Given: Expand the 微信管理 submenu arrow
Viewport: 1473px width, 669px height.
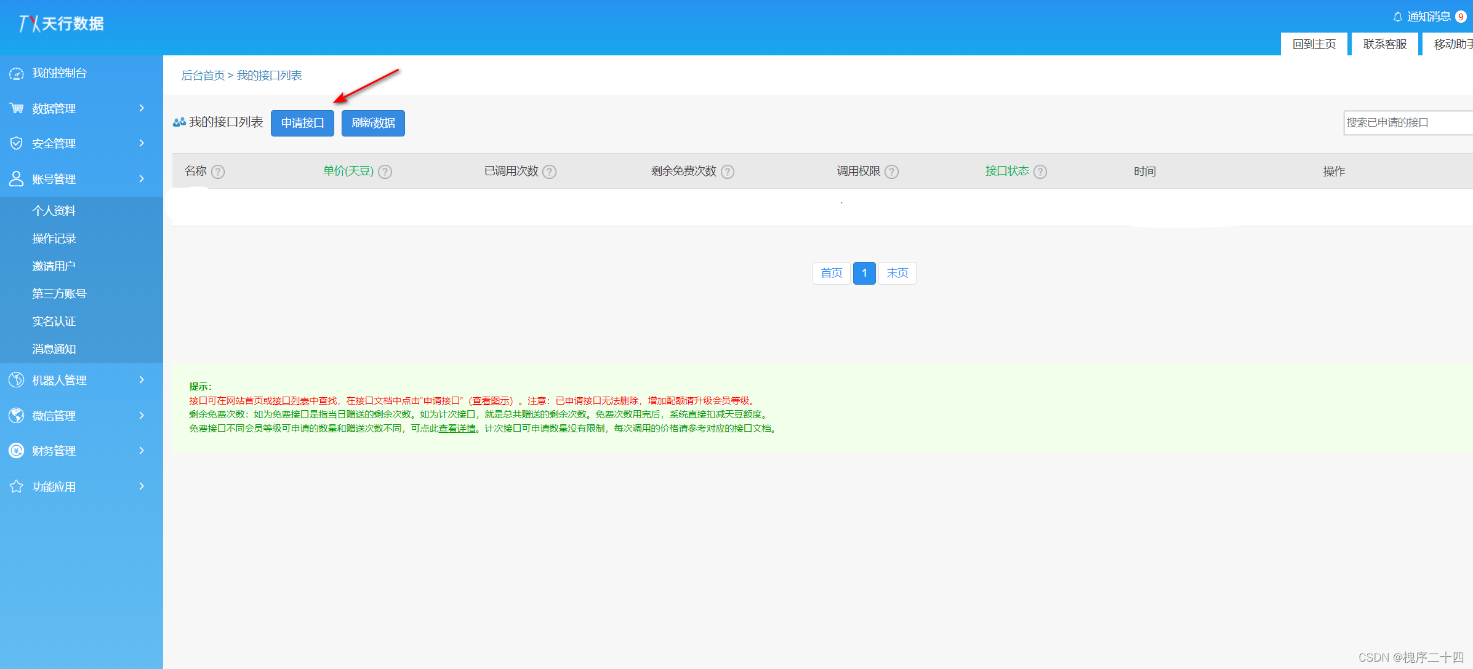Looking at the screenshot, I should coord(142,416).
